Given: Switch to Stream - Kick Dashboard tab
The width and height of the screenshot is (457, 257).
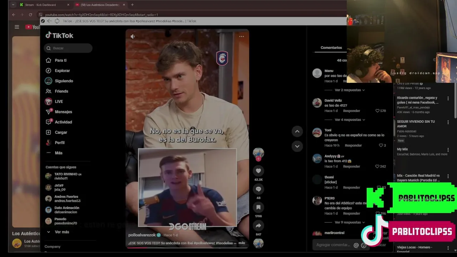Looking at the screenshot, I should pyautogui.click(x=45, y=5).
